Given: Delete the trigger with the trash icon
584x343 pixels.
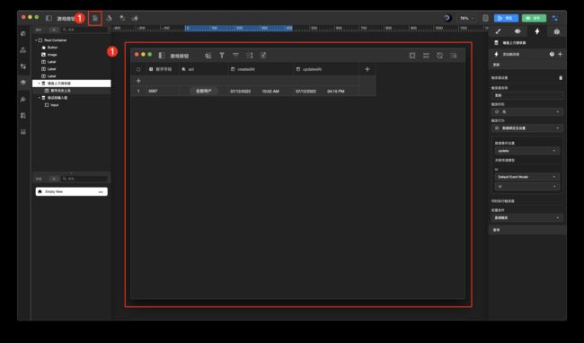Looking at the screenshot, I should 561,78.
